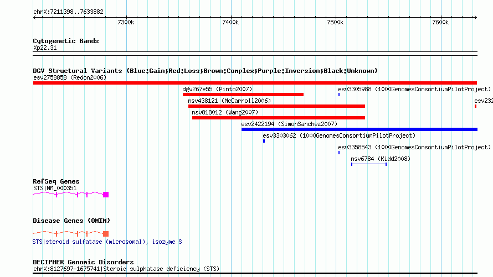Click the ruler's right arrow end
The image size is (493, 277).
click(475, 18)
